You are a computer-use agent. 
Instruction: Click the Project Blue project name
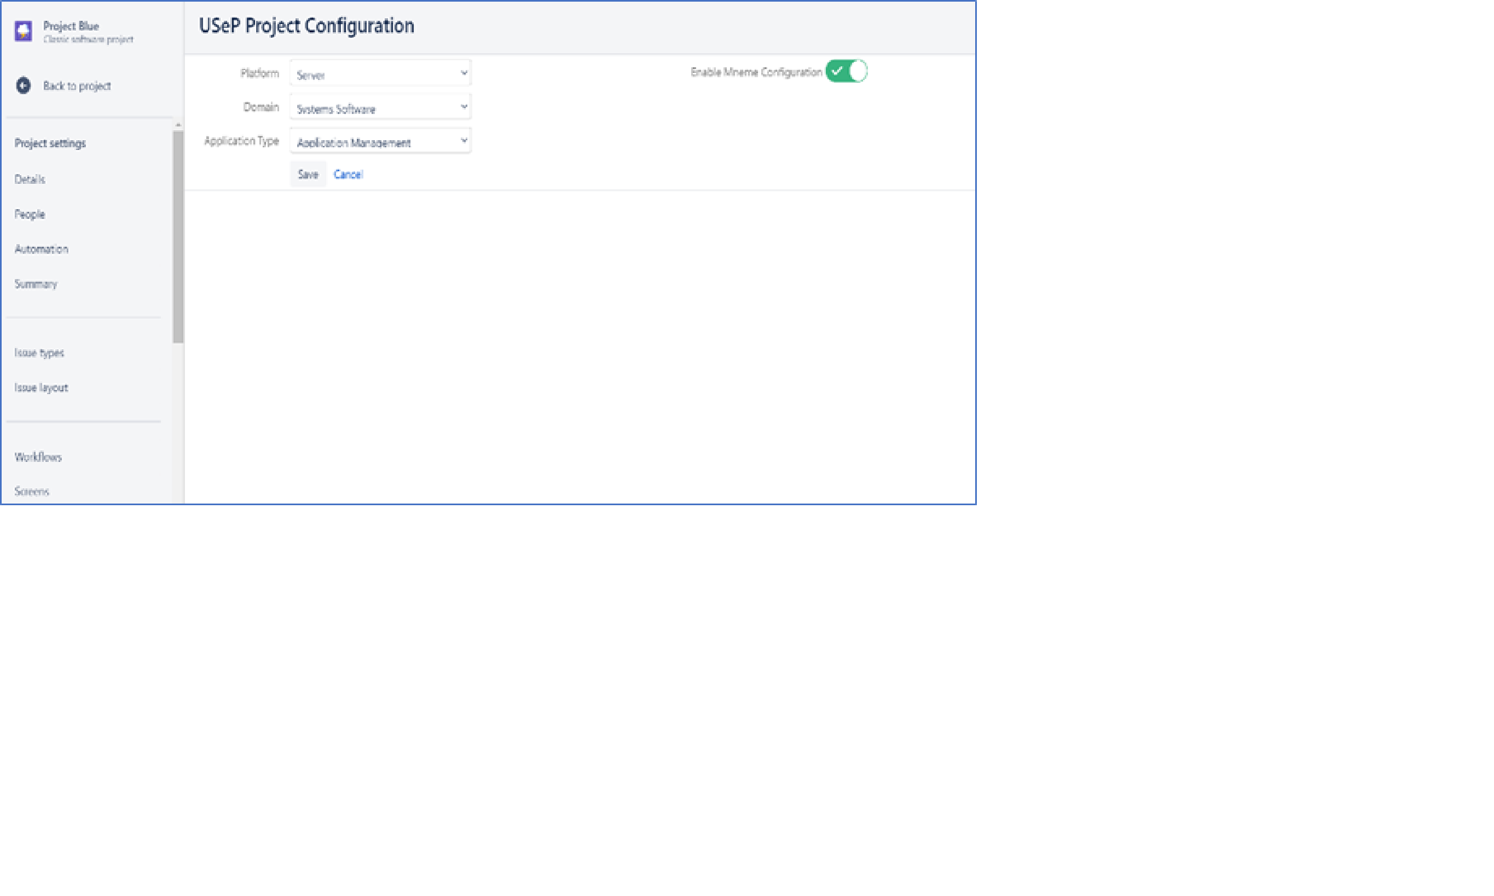[x=71, y=26]
